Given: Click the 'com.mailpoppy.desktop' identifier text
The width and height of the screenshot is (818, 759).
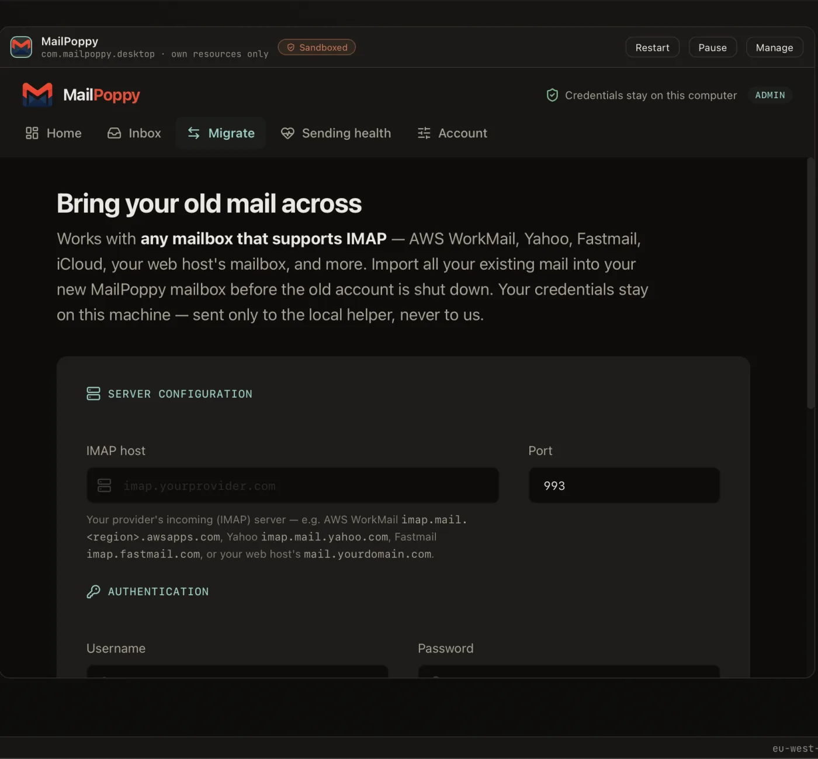Looking at the screenshot, I should [x=98, y=54].
